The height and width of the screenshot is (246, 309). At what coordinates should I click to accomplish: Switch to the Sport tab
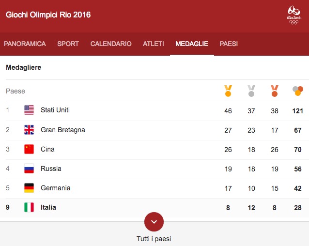click(68, 44)
